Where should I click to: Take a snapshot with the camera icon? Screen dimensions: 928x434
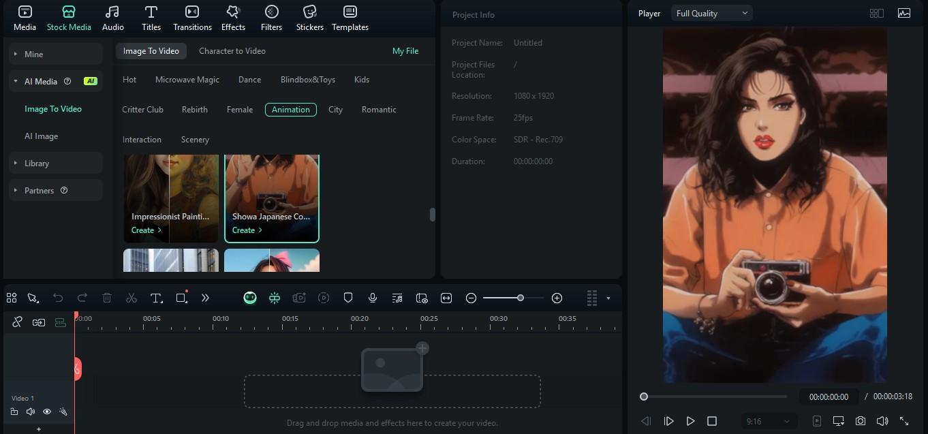(x=861, y=421)
